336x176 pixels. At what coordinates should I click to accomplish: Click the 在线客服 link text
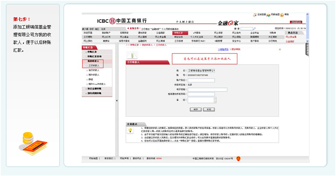pyautogui.click(x=261, y=14)
